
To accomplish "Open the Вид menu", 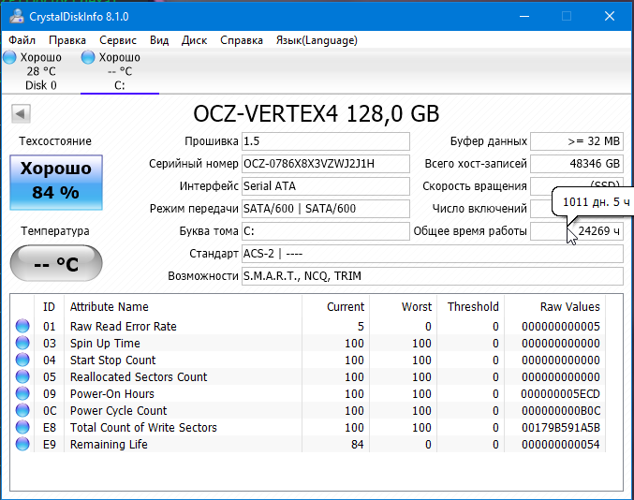I will pyautogui.click(x=159, y=40).
